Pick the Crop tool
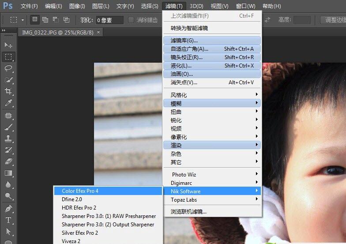Image resolution: width=346 pixels, height=244 pixels. (x=8, y=91)
